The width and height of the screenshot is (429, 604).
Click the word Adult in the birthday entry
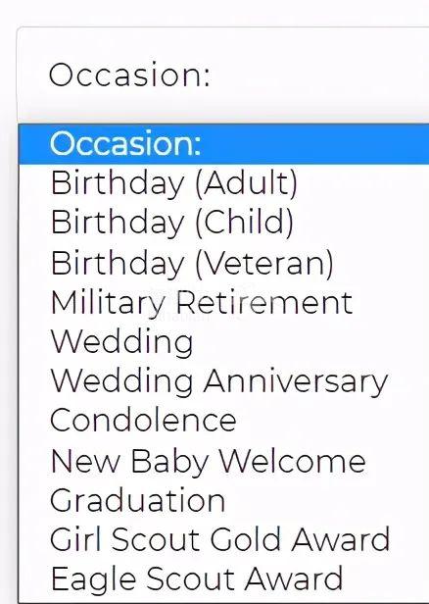[246, 183]
